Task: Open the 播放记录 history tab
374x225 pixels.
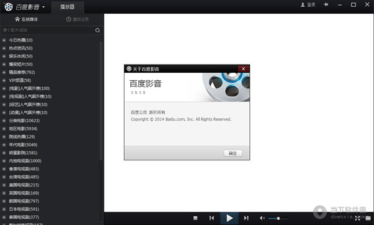Action: click(x=77, y=19)
